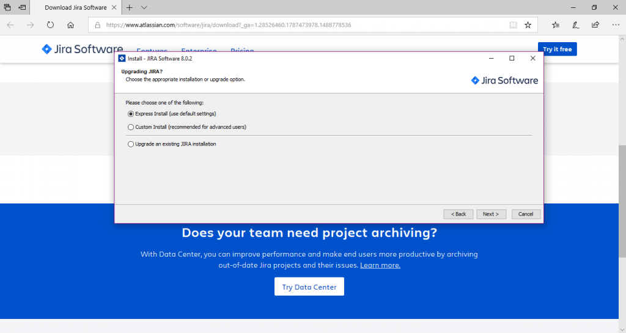Open browser Settings and more menu
This screenshot has height=333, width=626.
click(x=616, y=24)
